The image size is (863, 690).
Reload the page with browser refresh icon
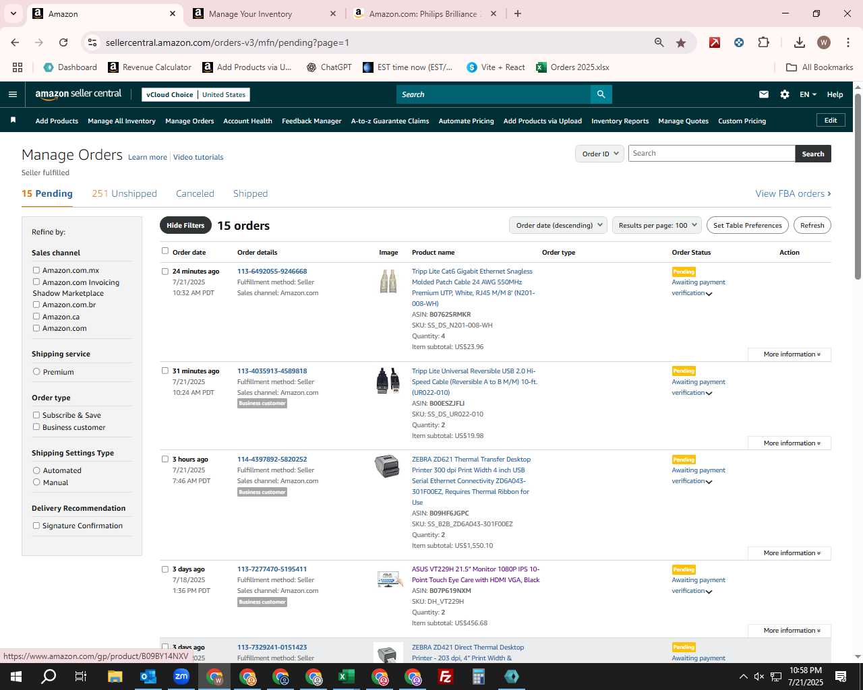point(63,42)
